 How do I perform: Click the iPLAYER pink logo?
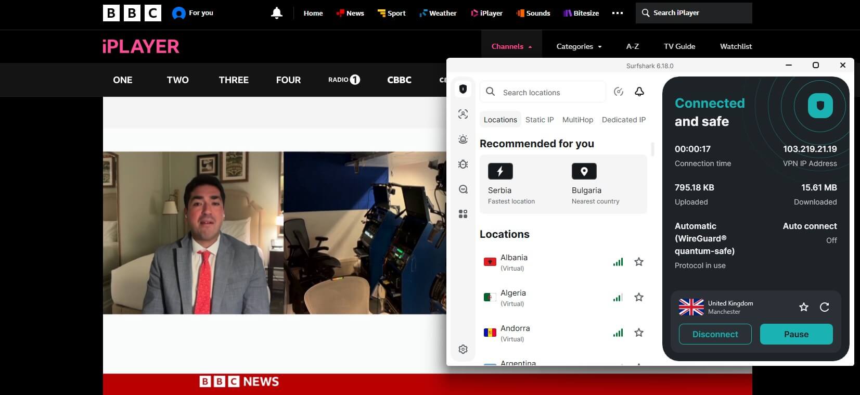click(141, 46)
